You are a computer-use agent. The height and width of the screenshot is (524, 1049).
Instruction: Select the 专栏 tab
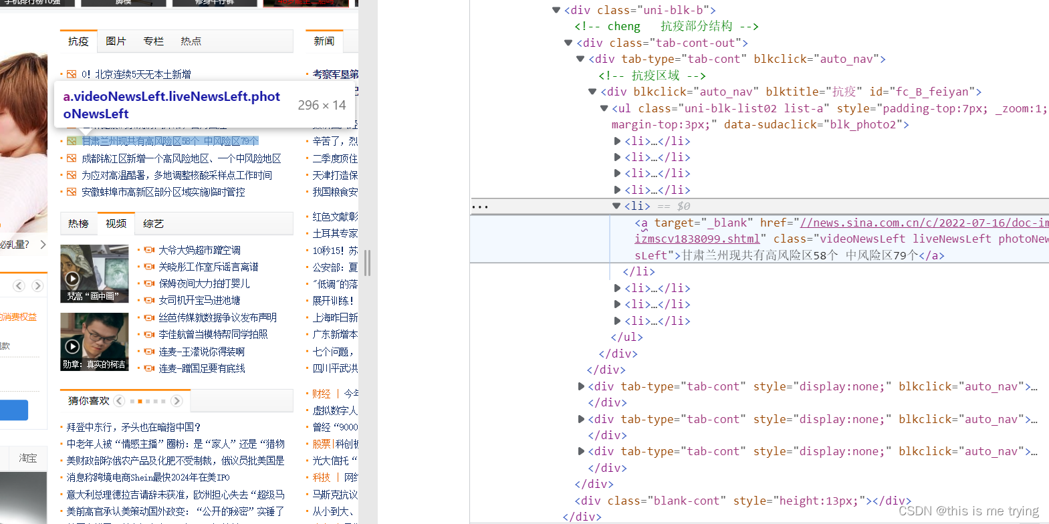click(153, 41)
